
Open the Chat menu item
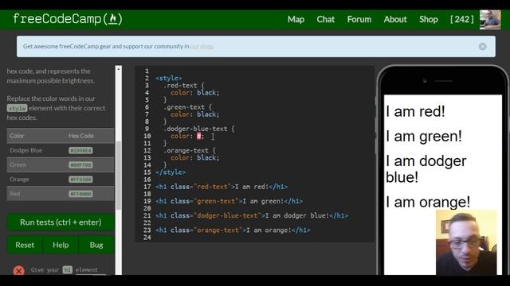tap(326, 19)
